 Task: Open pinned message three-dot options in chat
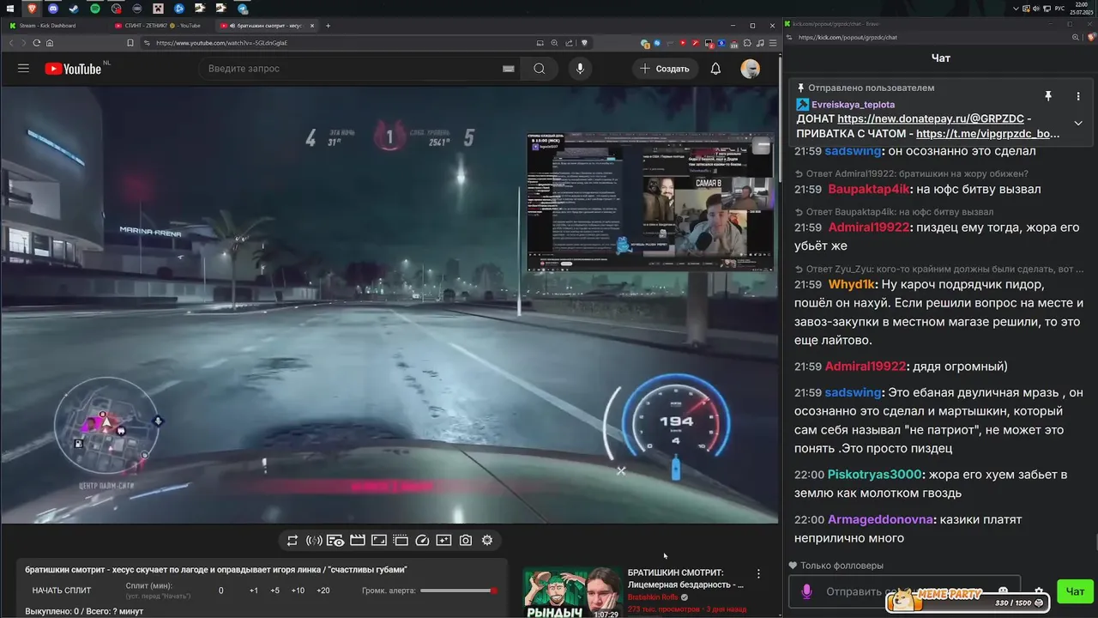1078,96
